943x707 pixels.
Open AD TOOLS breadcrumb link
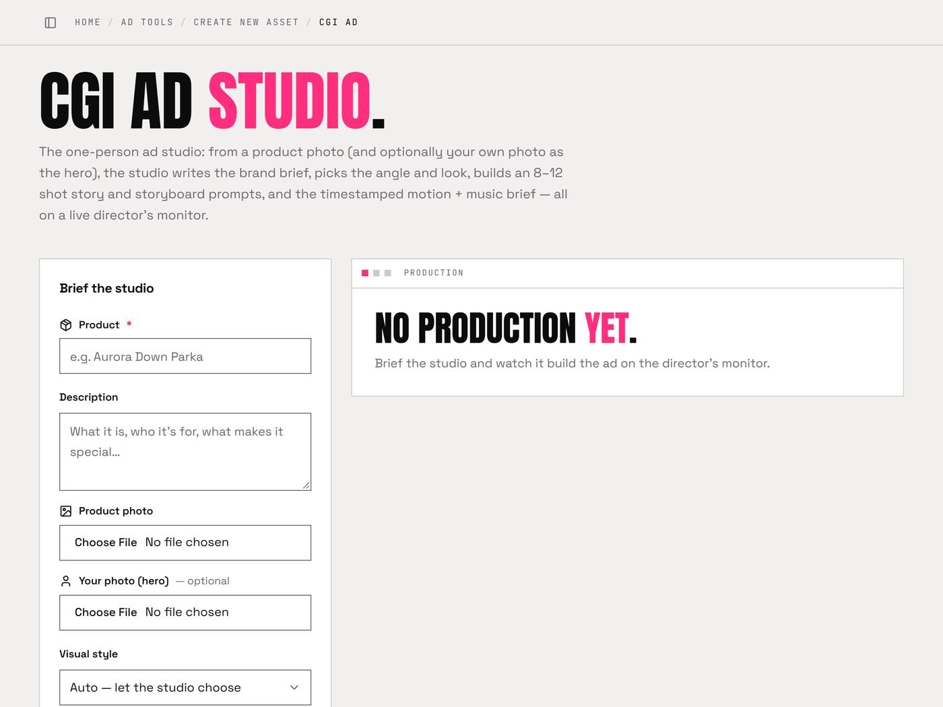point(147,22)
